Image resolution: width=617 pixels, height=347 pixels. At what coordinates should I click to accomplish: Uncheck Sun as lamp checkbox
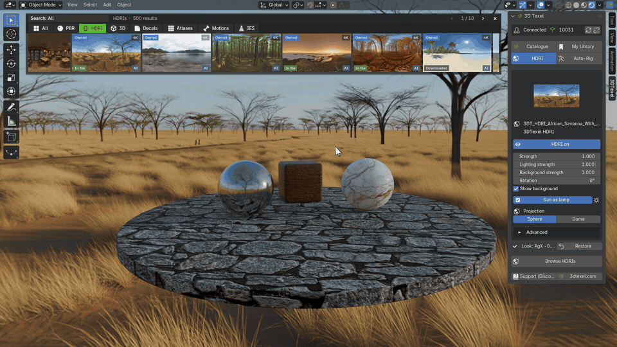518,200
